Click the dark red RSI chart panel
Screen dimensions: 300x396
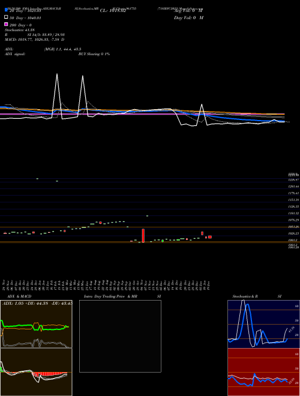point(263,372)
